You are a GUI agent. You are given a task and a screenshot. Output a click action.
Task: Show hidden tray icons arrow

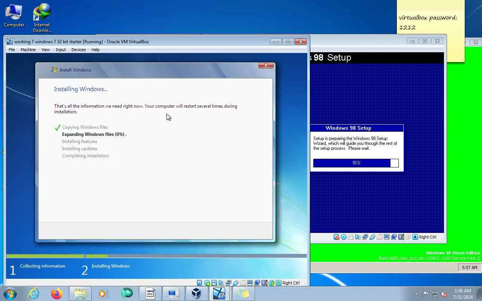(x=416, y=294)
